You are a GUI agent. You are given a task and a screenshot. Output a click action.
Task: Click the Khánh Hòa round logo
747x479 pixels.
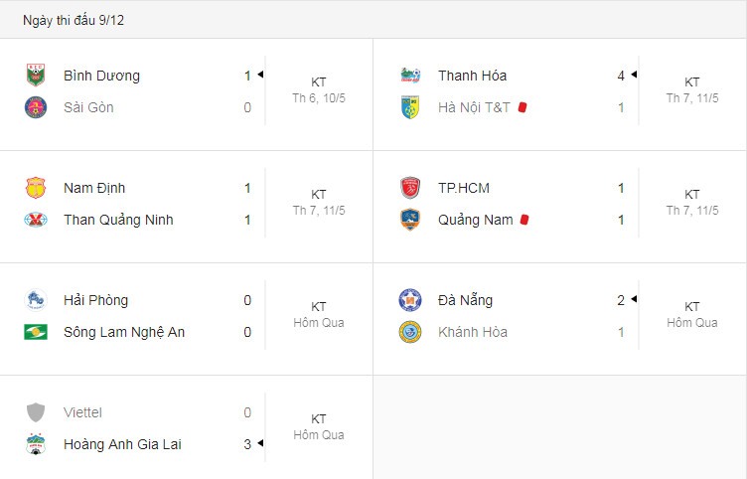pyautogui.click(x=410, y=332)
